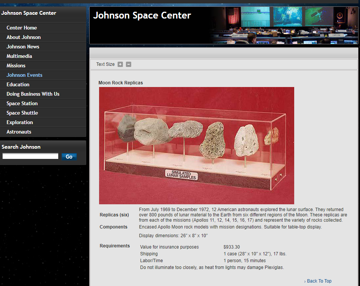Select Exploration in the sidebar
This screenshot has width=360, height=286.
point(20,122)
